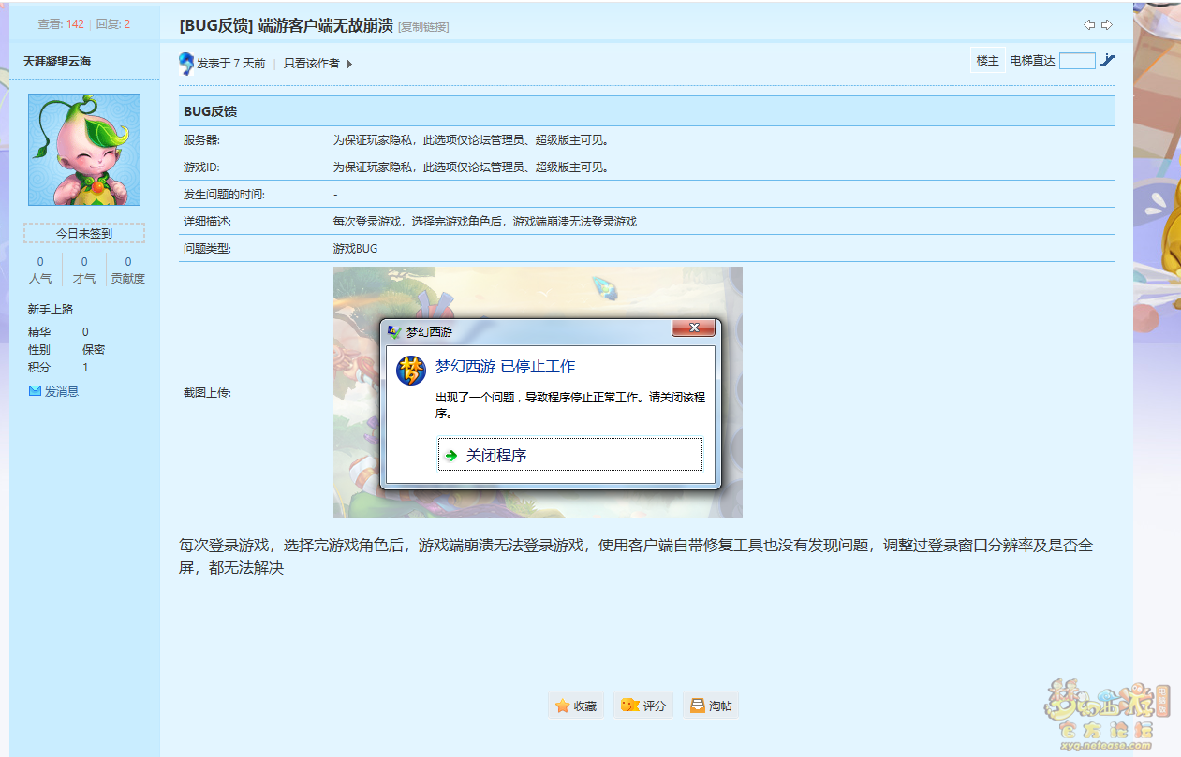Click the star icon on 收藏
The image size is (1181, 757).
(562, 706)
